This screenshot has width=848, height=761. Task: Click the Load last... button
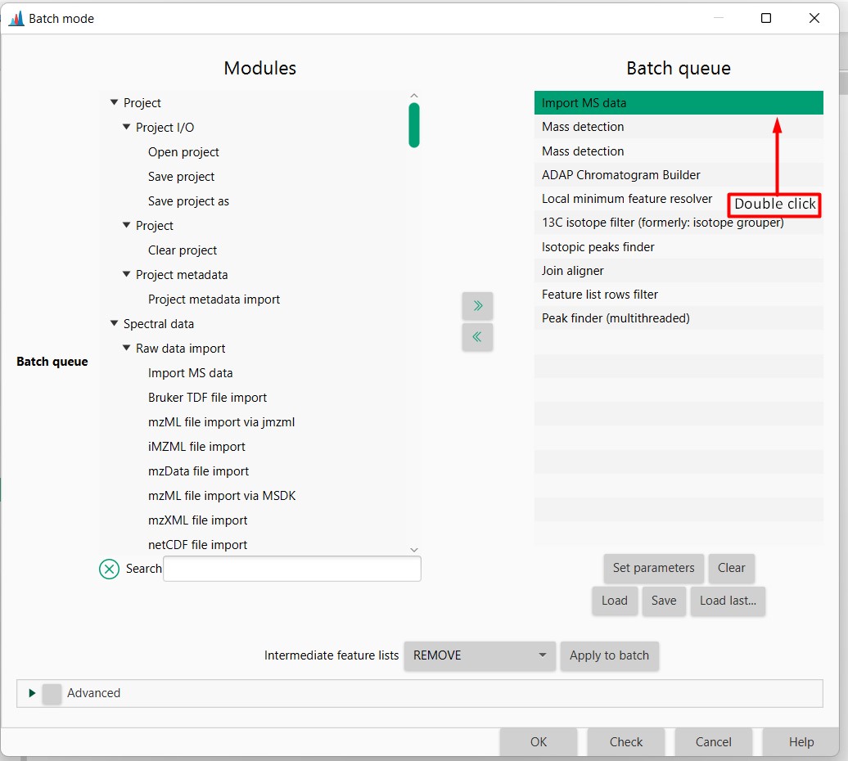point(727,601)
